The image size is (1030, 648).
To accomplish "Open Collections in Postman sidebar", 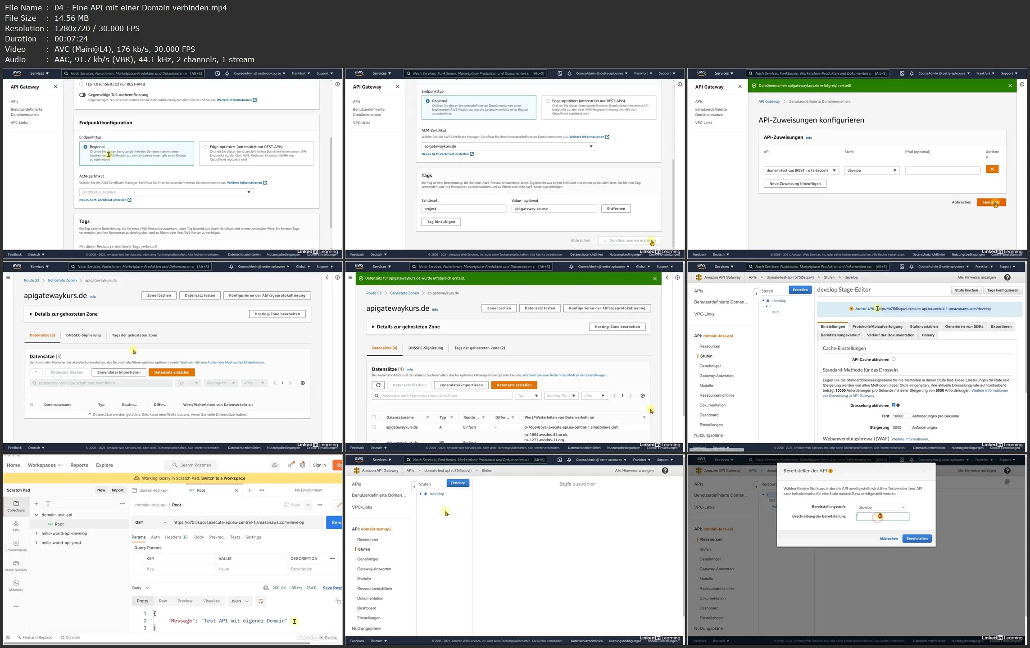I will point(16,506).
